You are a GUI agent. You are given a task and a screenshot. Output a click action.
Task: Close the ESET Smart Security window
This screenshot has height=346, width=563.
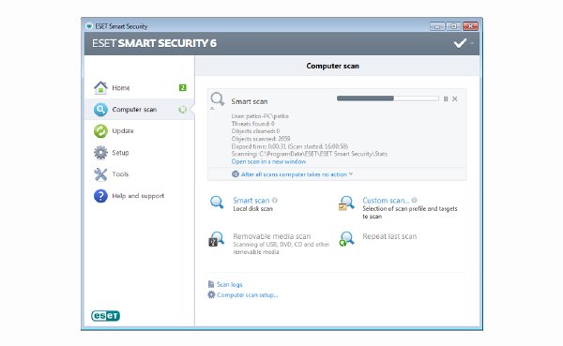click(x=470, y=26)
